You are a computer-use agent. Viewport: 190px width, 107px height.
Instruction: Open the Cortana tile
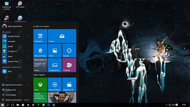69,51
